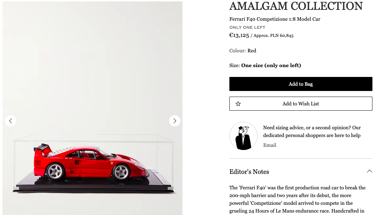Open the Amalgam Collection brand page
383x215 pixels.
pos(296,6)
